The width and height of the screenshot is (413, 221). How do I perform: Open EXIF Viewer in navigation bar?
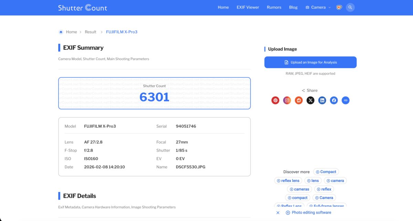248,7
